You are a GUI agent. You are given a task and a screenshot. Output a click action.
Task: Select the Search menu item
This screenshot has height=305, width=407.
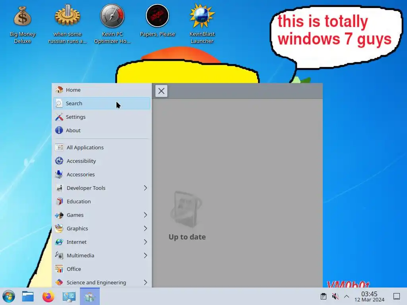pos(102,103)
